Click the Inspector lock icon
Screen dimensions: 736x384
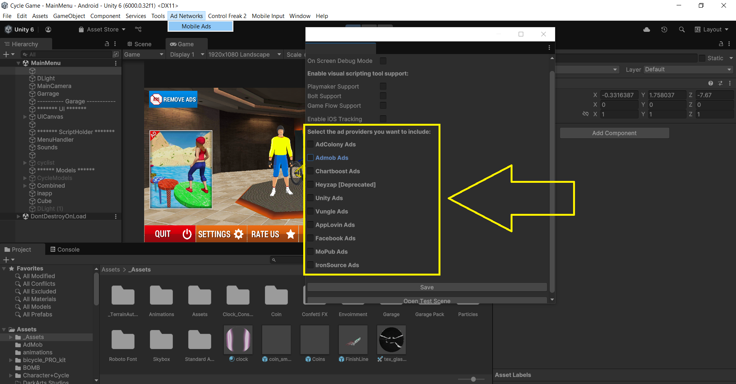[x=721, y=44]
